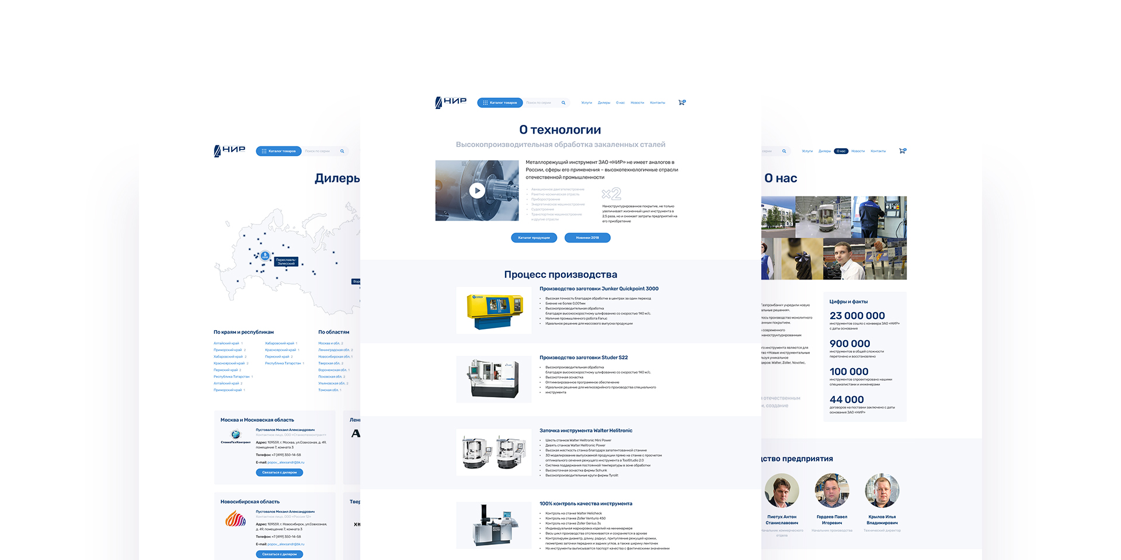Click the СтанкоТехКонтракт dealer logo
Viewport: 1121px width, 560px height.
(x=236, y=436)
